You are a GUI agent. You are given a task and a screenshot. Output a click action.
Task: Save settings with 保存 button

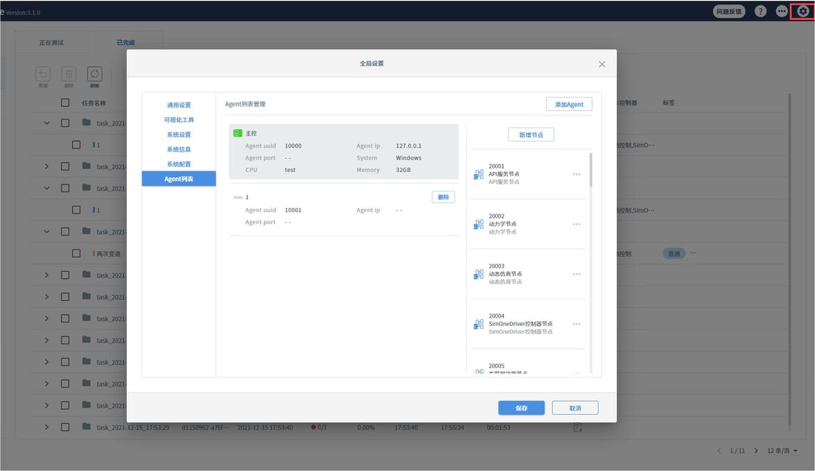(x=522, y=408)
